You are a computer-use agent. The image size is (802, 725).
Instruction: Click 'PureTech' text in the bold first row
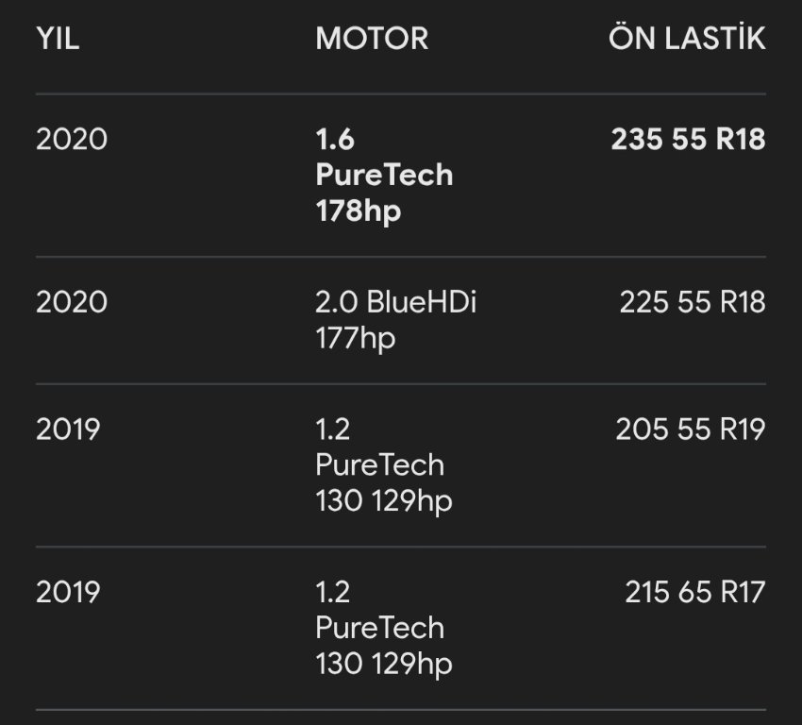pos(384,175)
